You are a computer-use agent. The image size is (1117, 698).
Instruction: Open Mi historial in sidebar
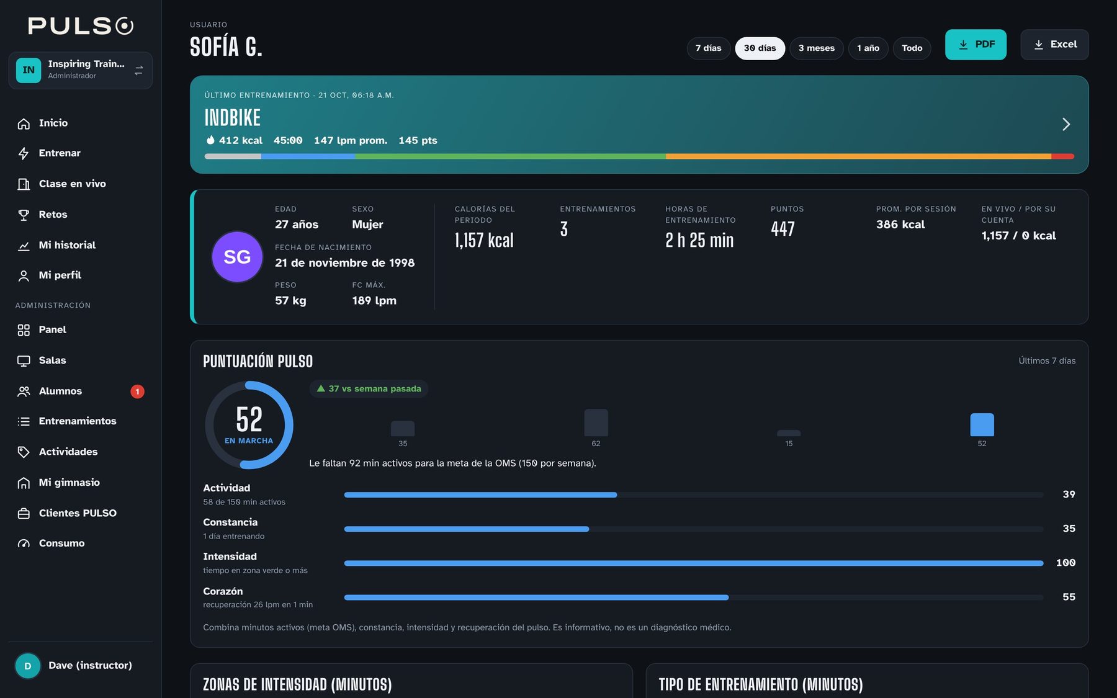81,246
